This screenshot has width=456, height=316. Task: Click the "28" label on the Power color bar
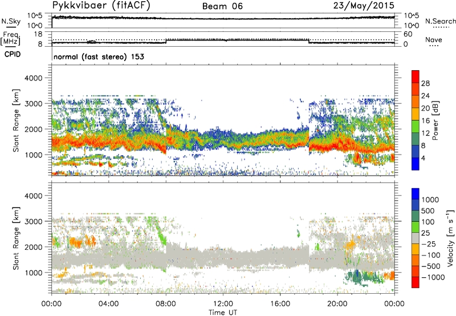pos(425,83)
